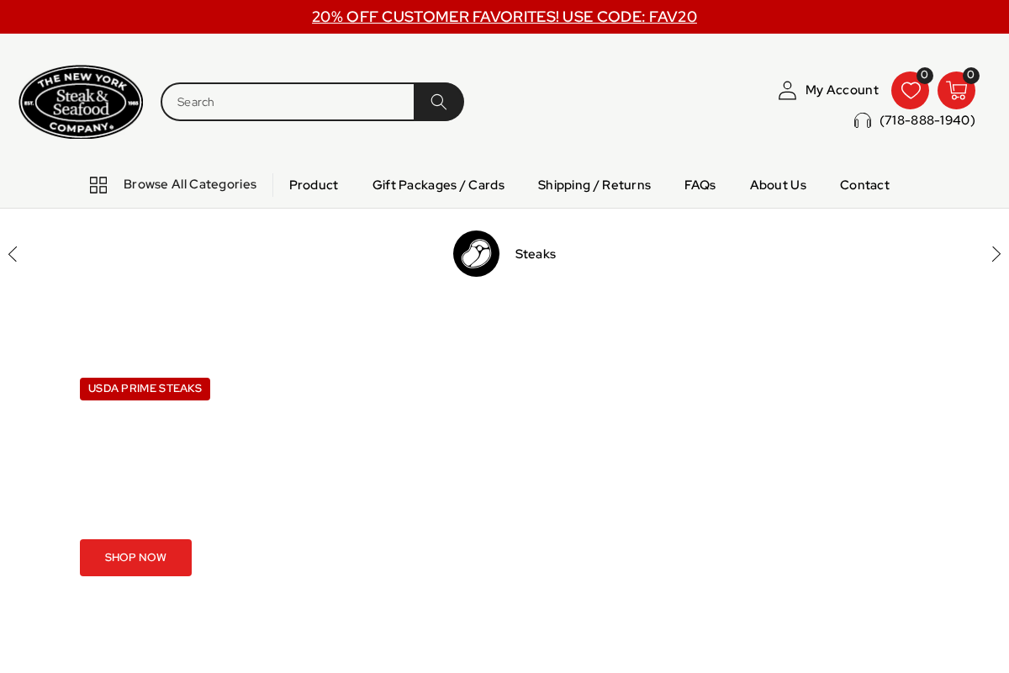Open the Product menu item
This screenshot has width=1009, height=673.
tap(313, 184)
